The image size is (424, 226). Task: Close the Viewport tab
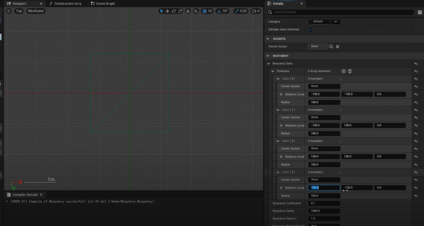41,3
